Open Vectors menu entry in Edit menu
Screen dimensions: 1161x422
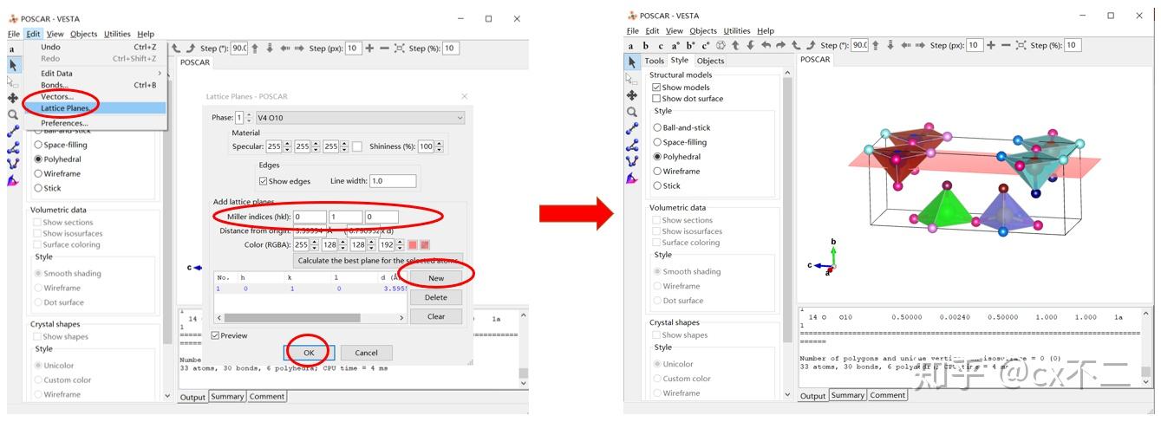coord(57,96)
